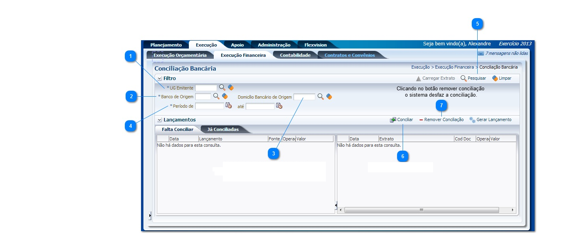The height and width of the screenshot is (239, 565).
Task: Switch to Já Conciliadas tab
Action: (223, 129)
